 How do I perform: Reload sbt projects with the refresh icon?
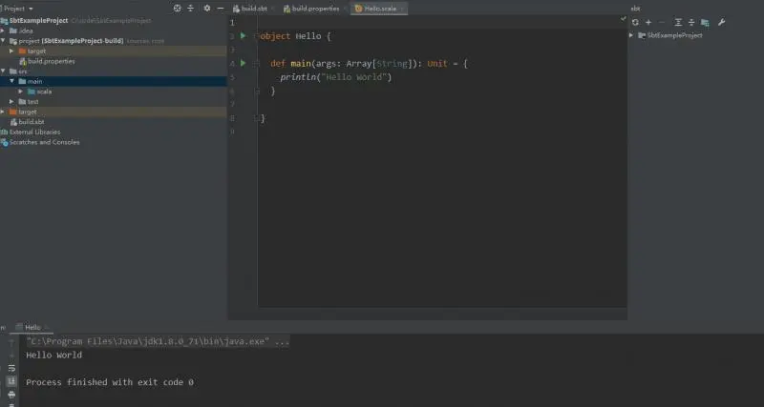[x=635, y=22]
